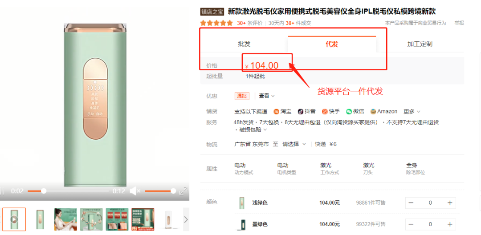Expand the 查看 discount dropdown
481x235 pixels.
pyautogui.click(x=267, y=96)
